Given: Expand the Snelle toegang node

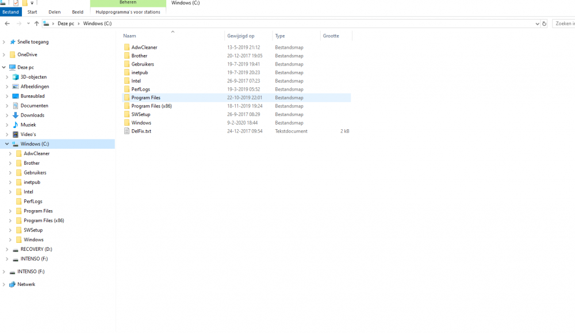Looking at the screenshot, I should pos(4,42).
